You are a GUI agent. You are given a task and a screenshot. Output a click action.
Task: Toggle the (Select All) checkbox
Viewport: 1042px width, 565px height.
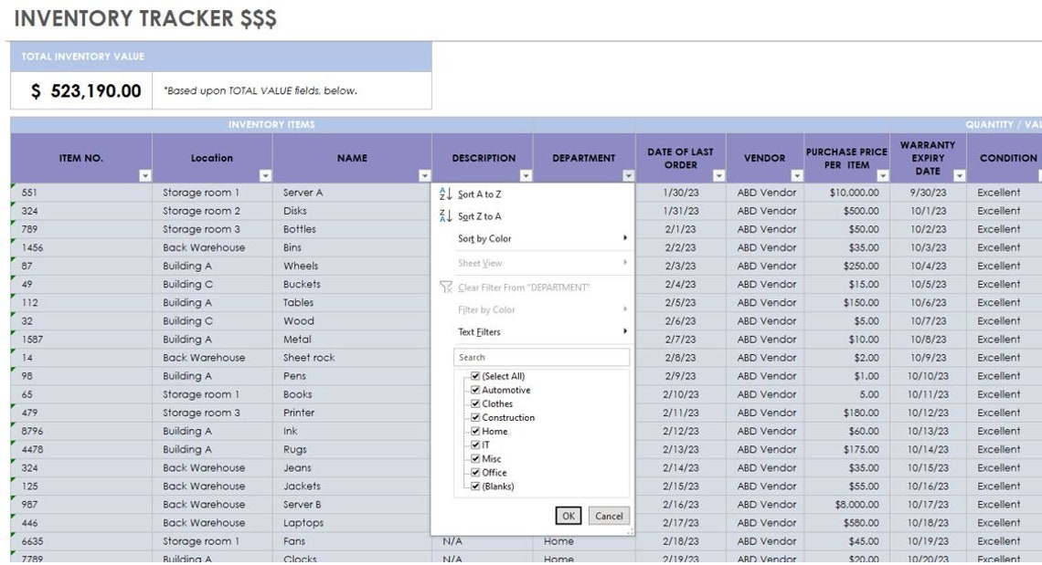point(477,376)
